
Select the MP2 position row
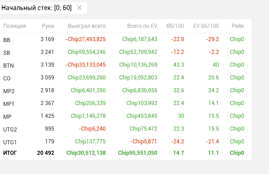tap(126, 90)
